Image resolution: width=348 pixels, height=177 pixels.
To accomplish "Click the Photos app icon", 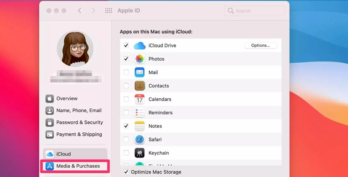I will (x=140, y=59).
